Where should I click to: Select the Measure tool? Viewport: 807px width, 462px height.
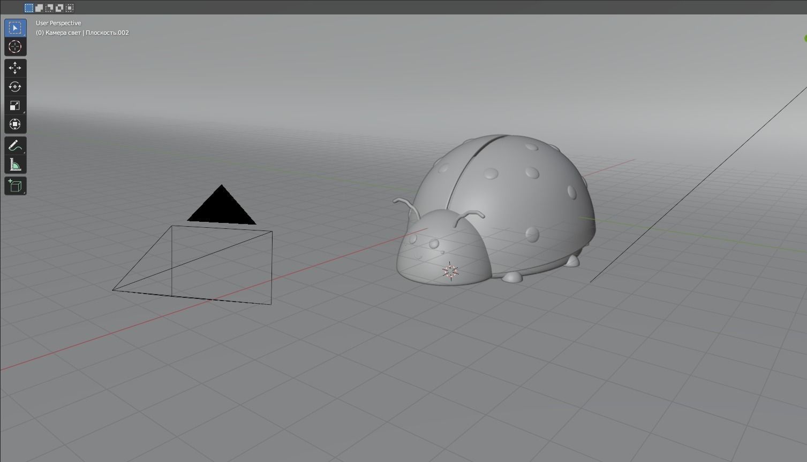(15, 165)
